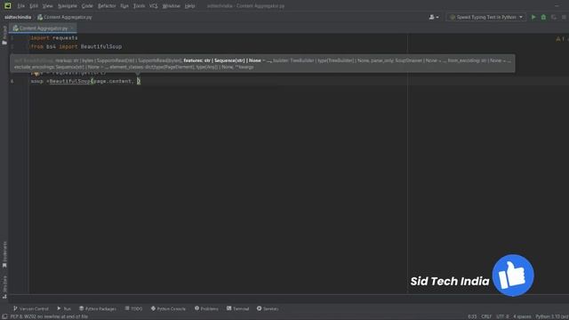569x320 pixels.
Task: Toggle tool window bars status icon
Action: [x=4, y=316]
